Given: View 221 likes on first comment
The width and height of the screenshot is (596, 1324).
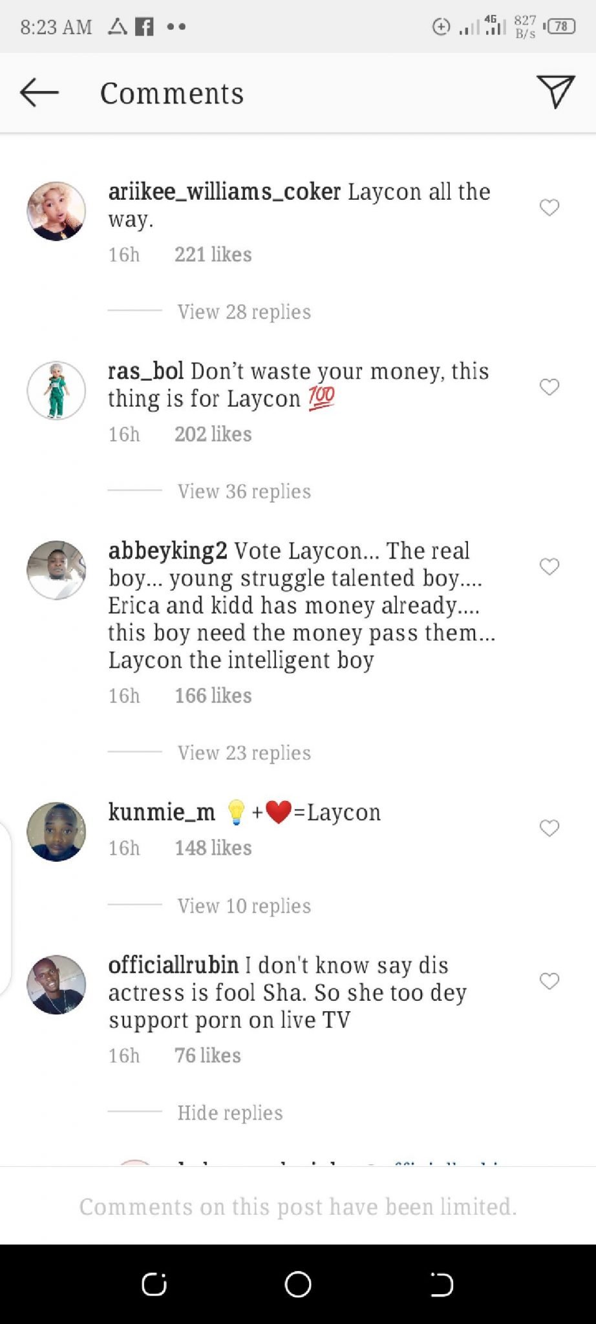Looking at the screenshot, I should click(213, 255).
